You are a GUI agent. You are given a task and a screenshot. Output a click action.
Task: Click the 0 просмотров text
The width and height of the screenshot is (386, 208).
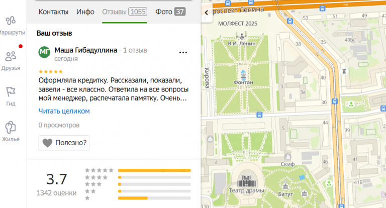pyautogui.click(x=59, y=125)
